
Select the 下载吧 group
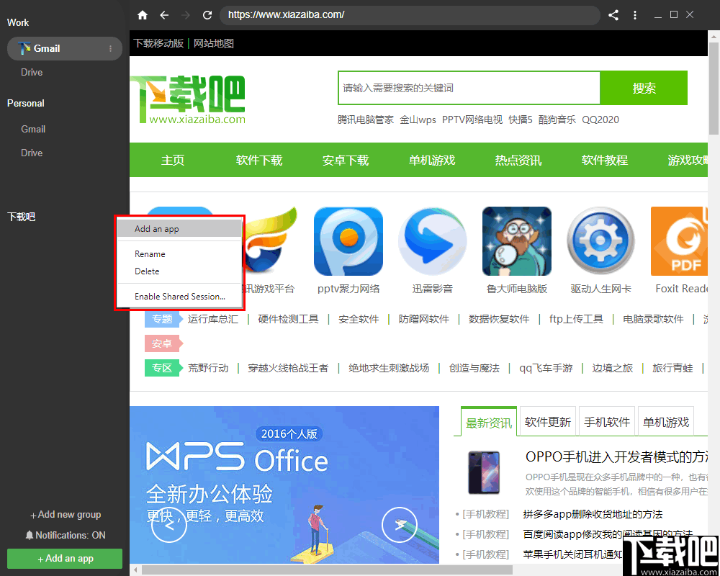tap(21, 217)
